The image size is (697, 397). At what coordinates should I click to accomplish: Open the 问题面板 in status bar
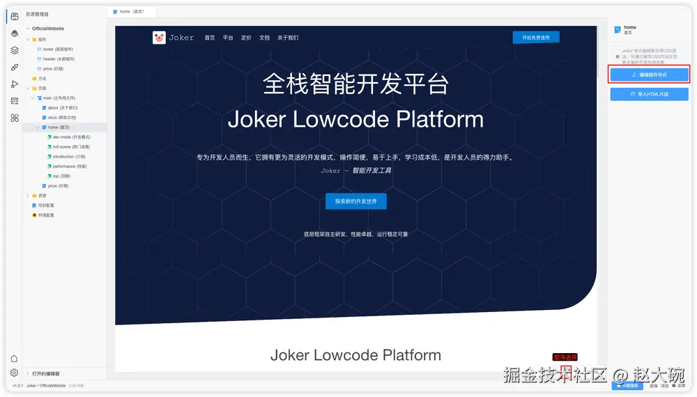pos(627,386)
